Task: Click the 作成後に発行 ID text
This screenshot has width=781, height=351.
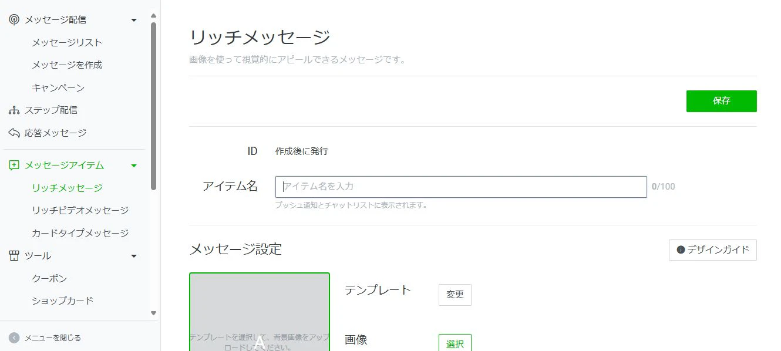Action: 302,151
